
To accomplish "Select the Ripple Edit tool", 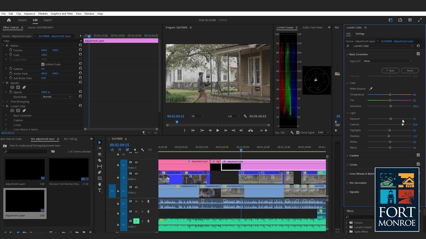I will click(x=100, y=154).
